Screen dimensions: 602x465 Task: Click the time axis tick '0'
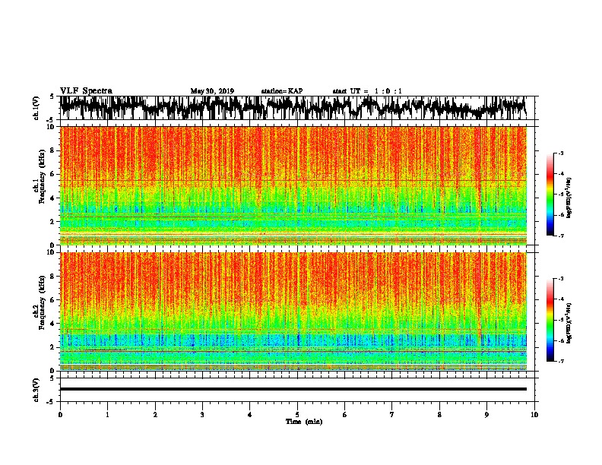point(60,415)
